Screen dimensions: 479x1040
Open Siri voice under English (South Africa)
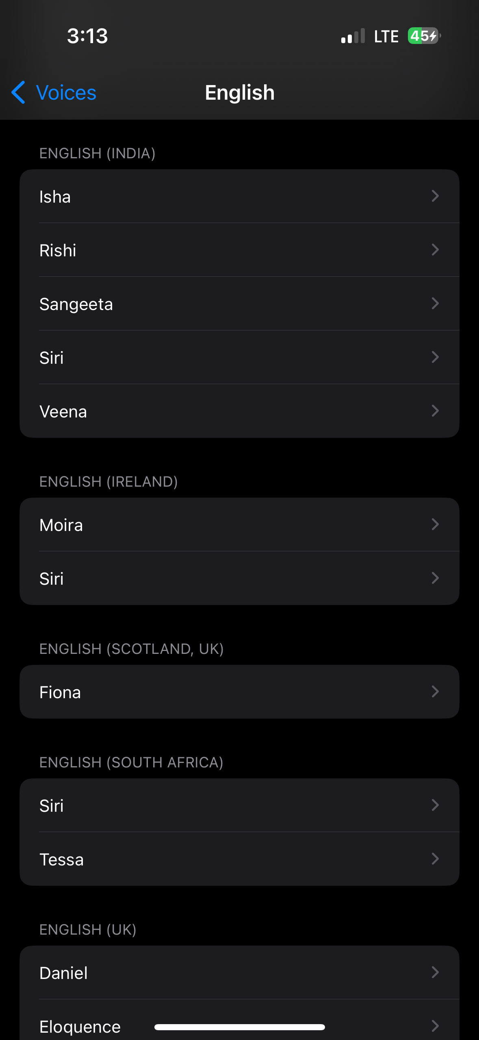[x=239, y=805]
